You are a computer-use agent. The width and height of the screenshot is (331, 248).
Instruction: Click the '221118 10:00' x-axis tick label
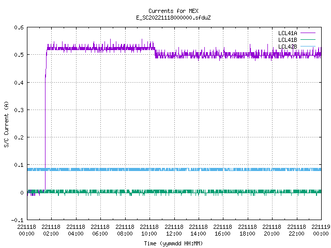(149, 230)
